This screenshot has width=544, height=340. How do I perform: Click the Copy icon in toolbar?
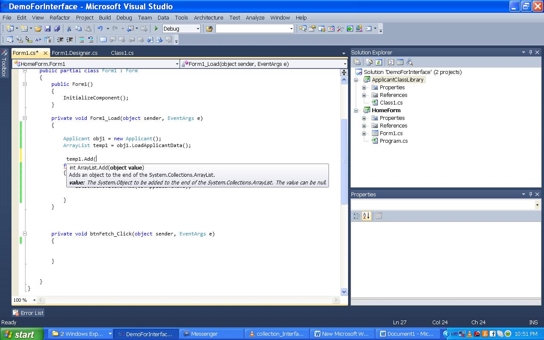(79, 28)
